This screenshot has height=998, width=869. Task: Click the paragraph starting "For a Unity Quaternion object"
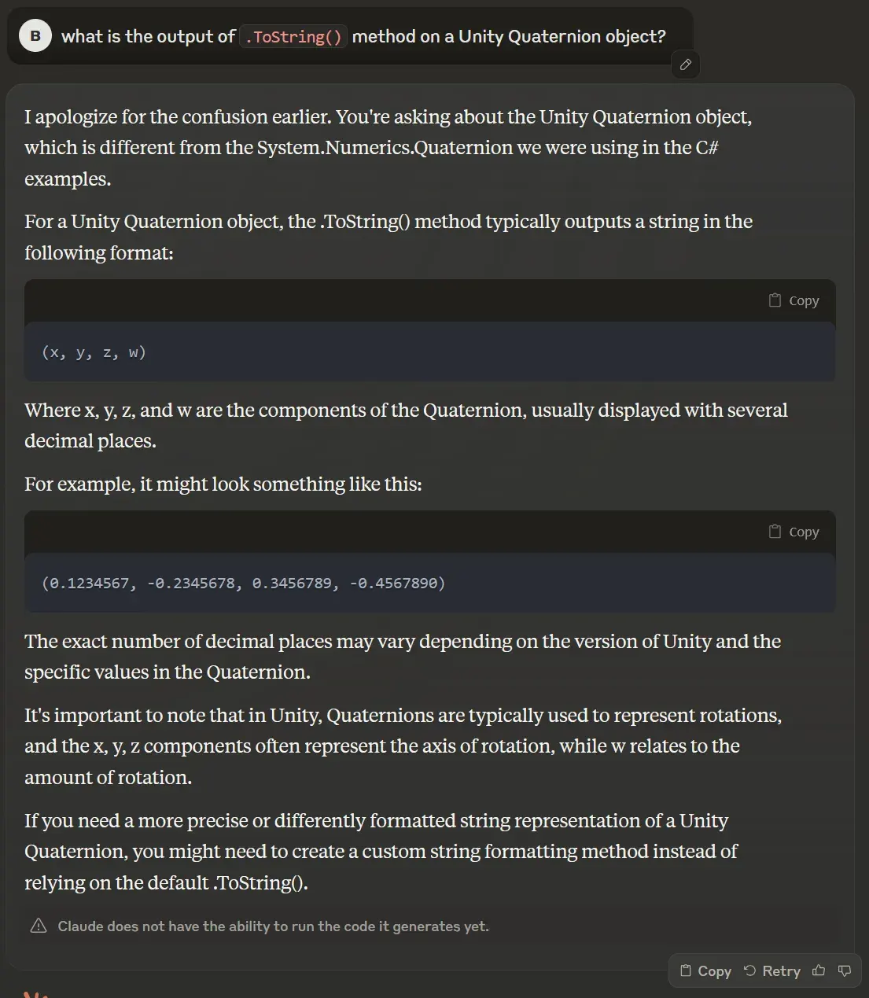(388, 237)
